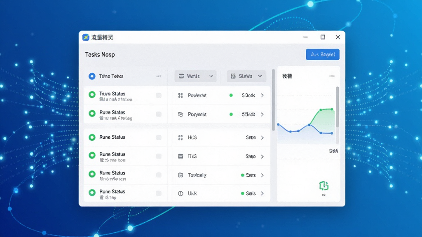Open the Slalus dropdown
Image resolution: width=422 pixels, height=237 pixels.
(x=246, y=76)
